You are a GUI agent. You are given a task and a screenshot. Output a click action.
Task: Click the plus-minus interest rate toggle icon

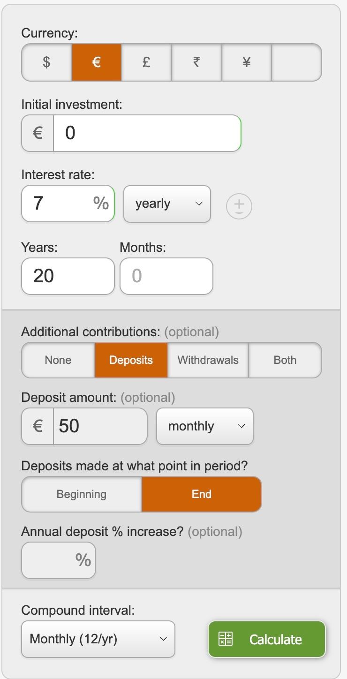239,206
